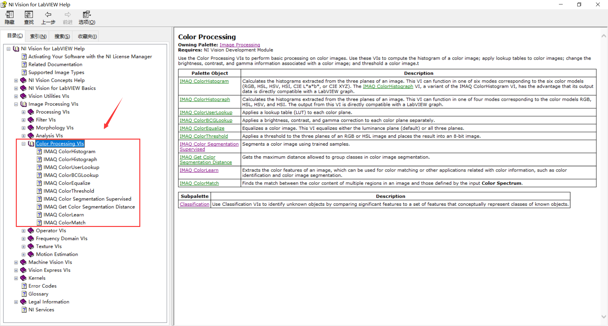Open the Image Processing owning palette link
This screenshot has width=608, height=326.
click(240, 45)
